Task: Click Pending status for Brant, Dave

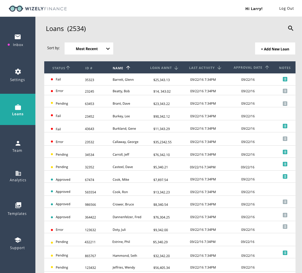Action: pyautogui.click(x=62, y=103)
